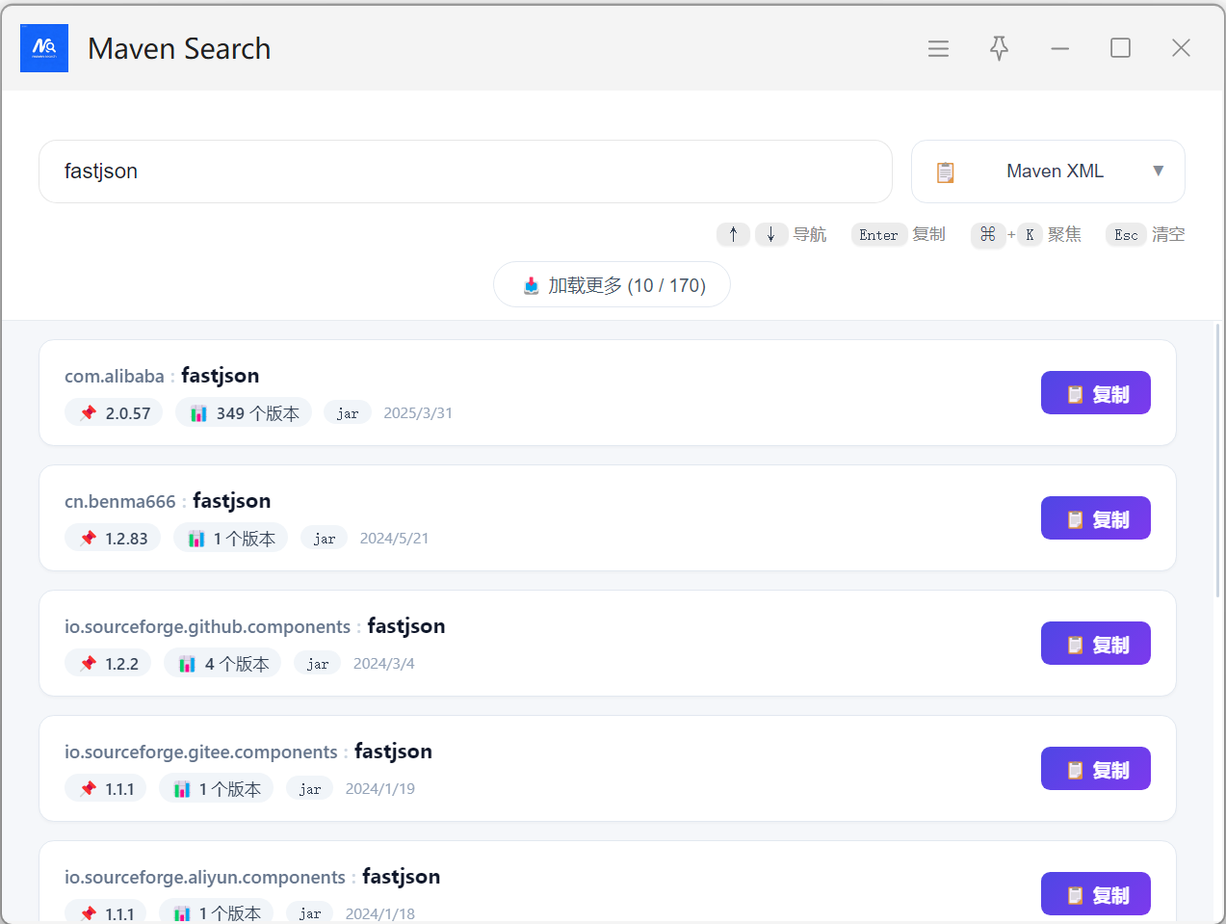Select the com.alibaba : fastjson title
Screen dimensions: 1226x924
click(162, 376)
